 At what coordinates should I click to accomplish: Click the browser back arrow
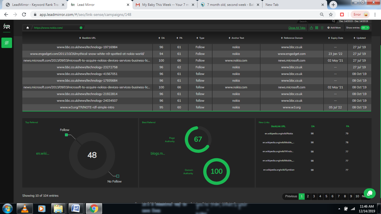[x=6, y=14]
